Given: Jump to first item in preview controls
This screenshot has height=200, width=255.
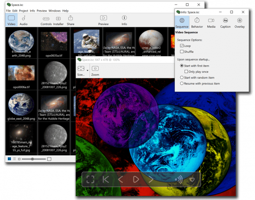Looking at the screenshot, I should coord(106,180).
